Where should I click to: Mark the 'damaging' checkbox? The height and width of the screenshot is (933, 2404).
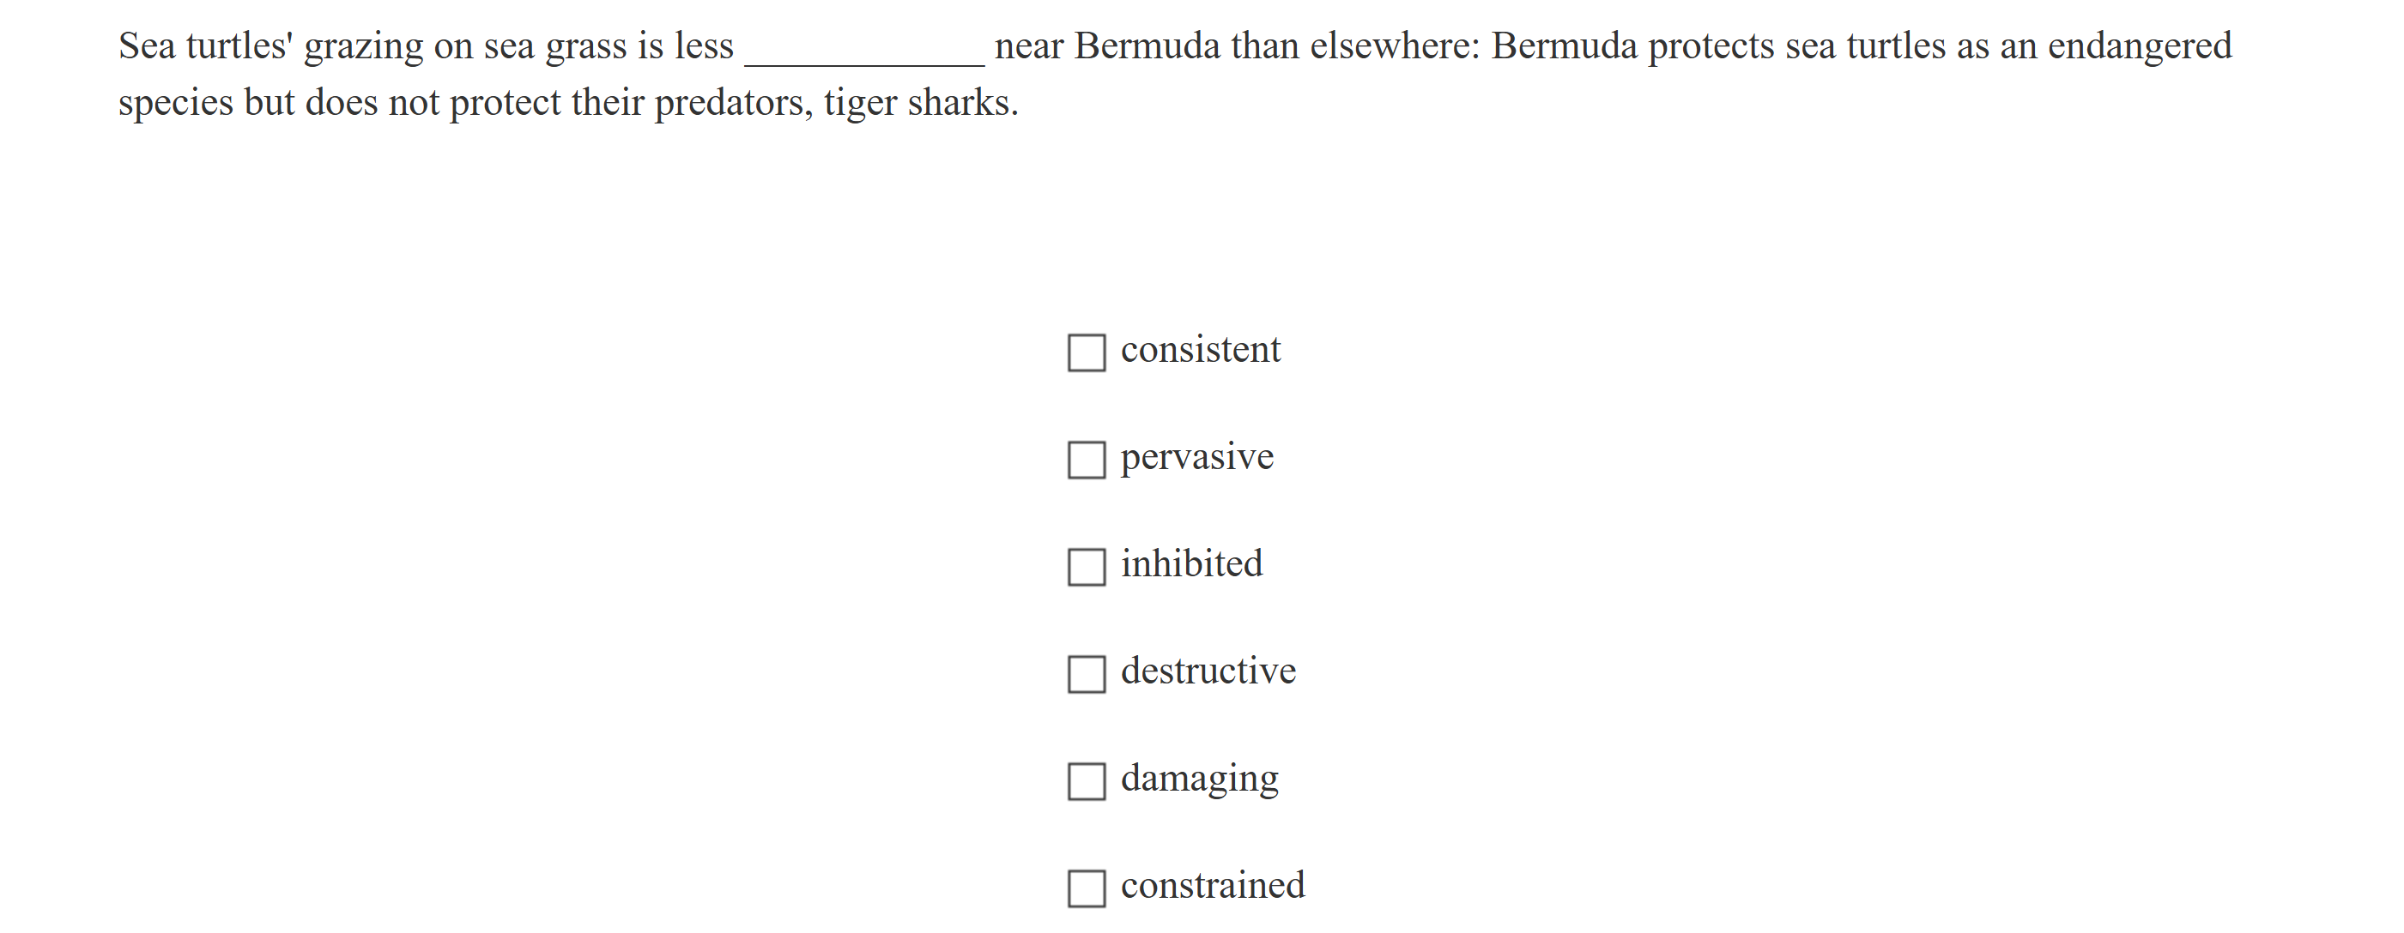[x=1087, y=781]
